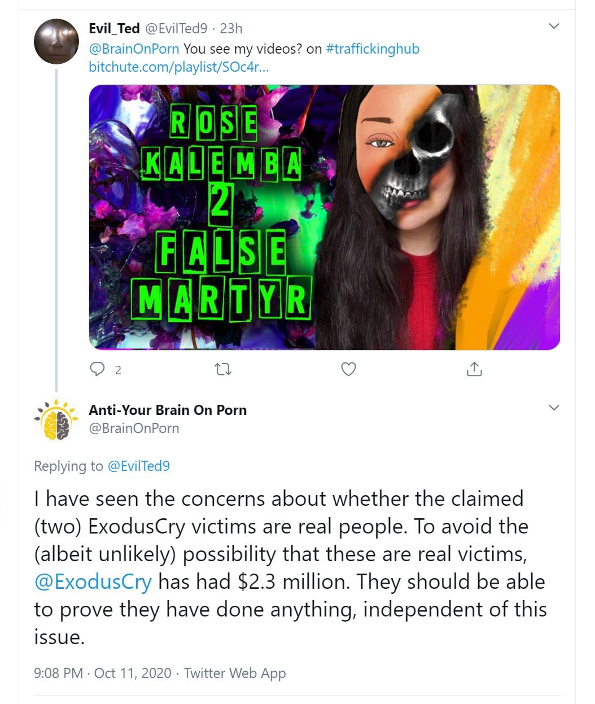The image size is (595, 704).
Task: Click the share upload icon
Action: tap(474, 369)
